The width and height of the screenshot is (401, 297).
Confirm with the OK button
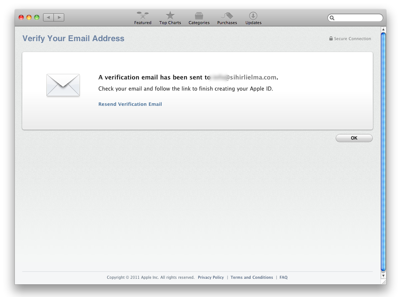point(354,138)
